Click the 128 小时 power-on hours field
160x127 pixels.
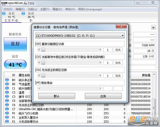[x=144, y=56]
